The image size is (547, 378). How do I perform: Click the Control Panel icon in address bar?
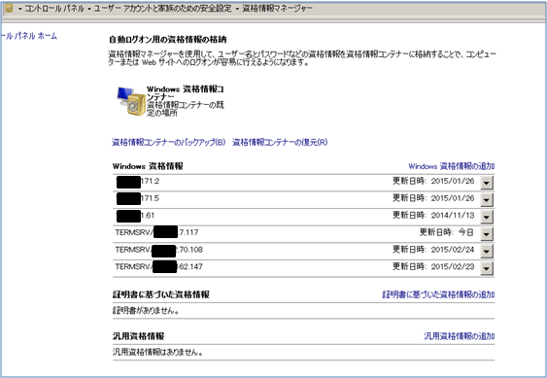click(9, 9)
